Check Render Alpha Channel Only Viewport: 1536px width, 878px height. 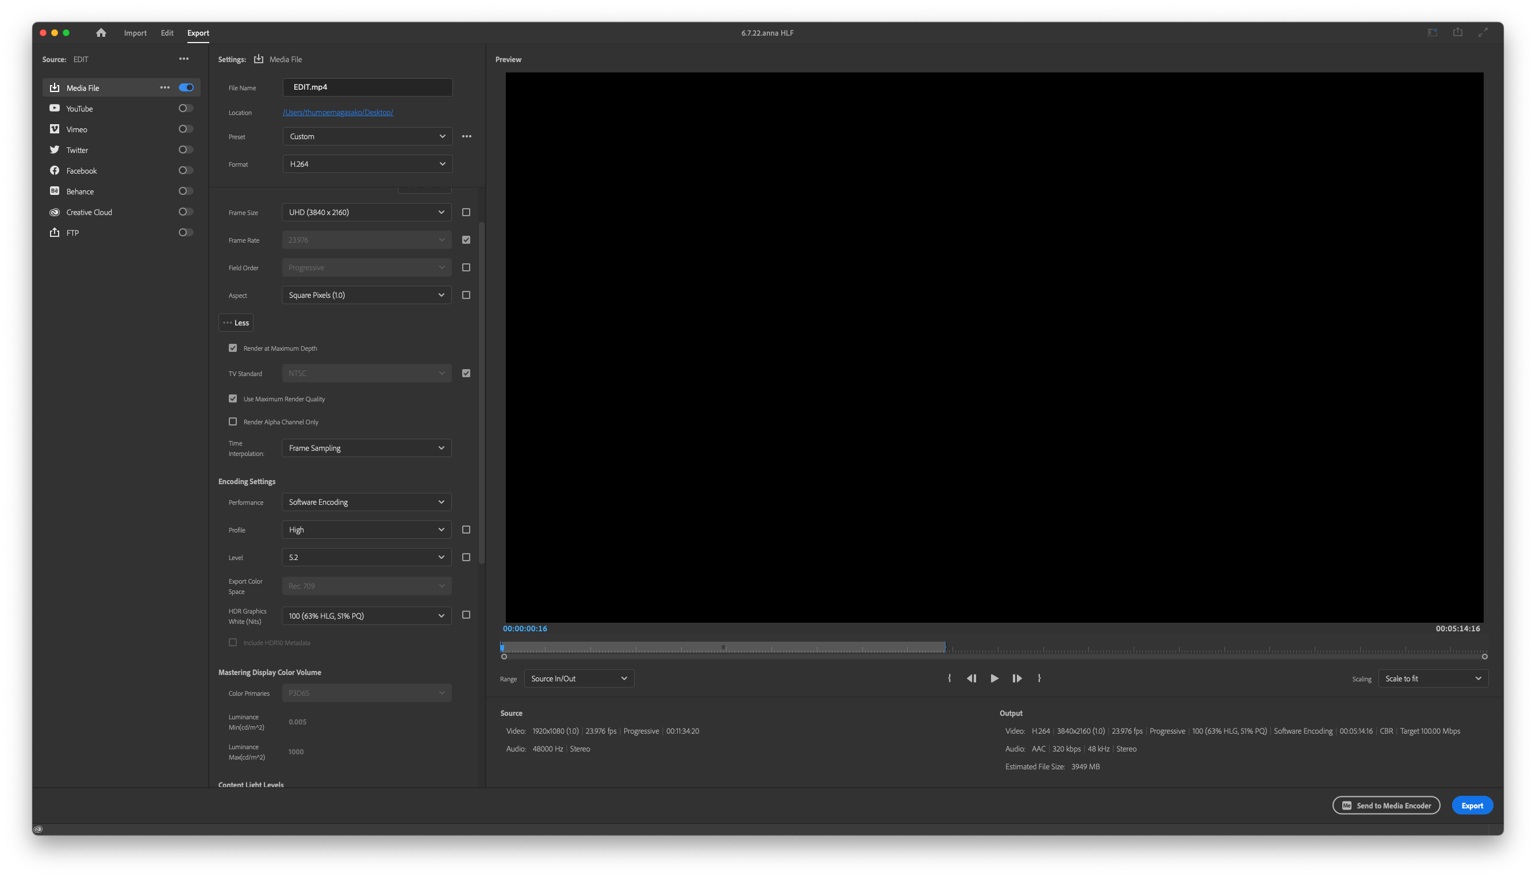(x=233, y=421)
